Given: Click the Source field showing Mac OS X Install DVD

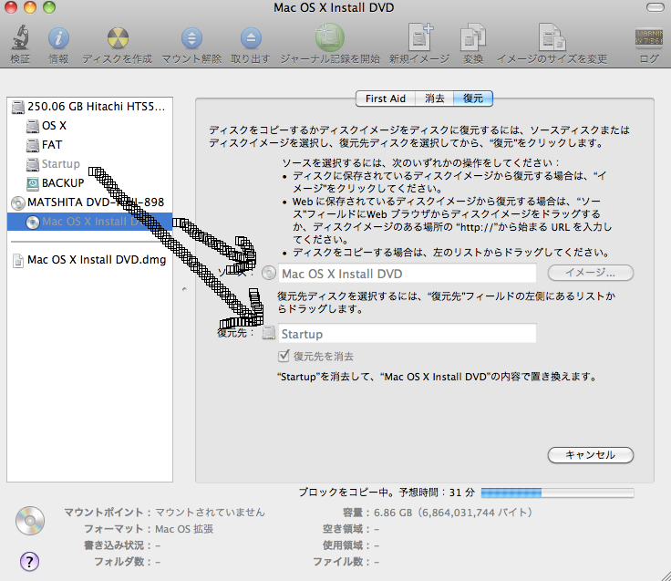Looking at the screenshot, I should point(407,273).
